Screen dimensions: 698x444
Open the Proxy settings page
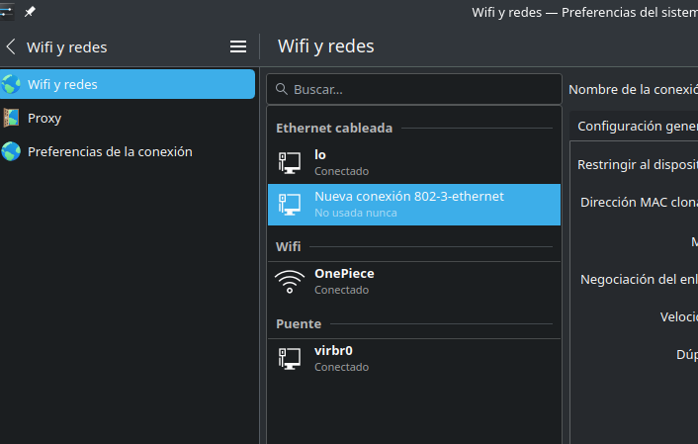[x=128, y=118]
